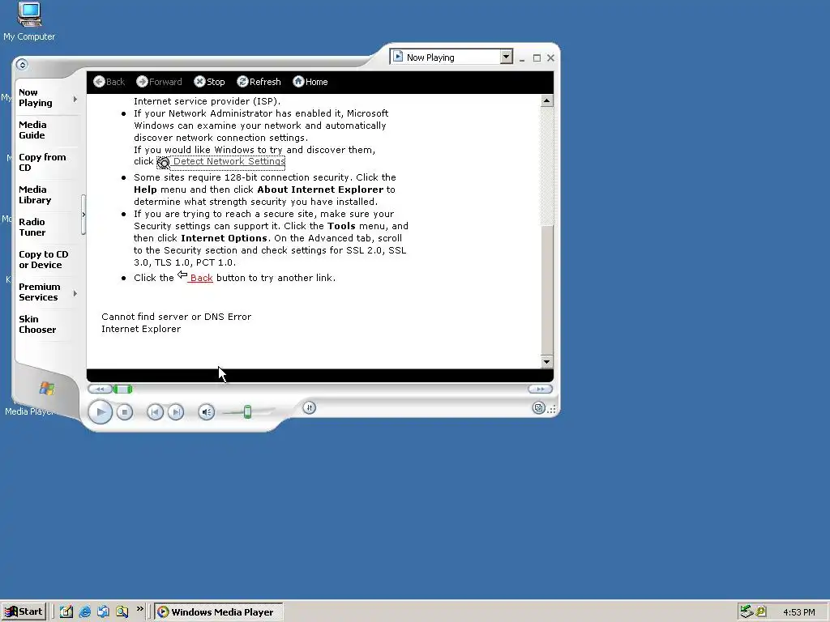This screenshot has height=622, width=830.
Task: Collapse the taskbar side panel handle
Action: pos(83,215)
